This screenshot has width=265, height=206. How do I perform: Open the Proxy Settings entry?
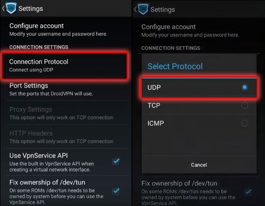point(67,113)
